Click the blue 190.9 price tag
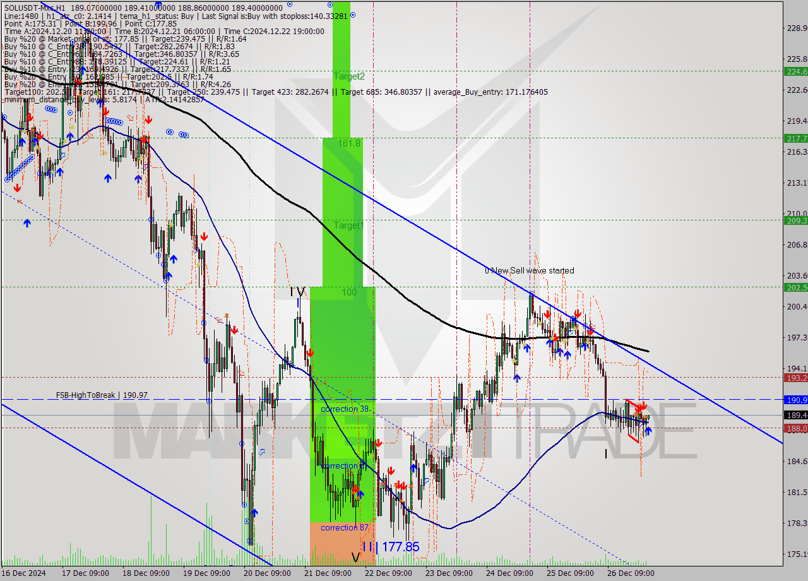Image resolution: width=808 pixels, height=581 pixels. click(795, 400)
